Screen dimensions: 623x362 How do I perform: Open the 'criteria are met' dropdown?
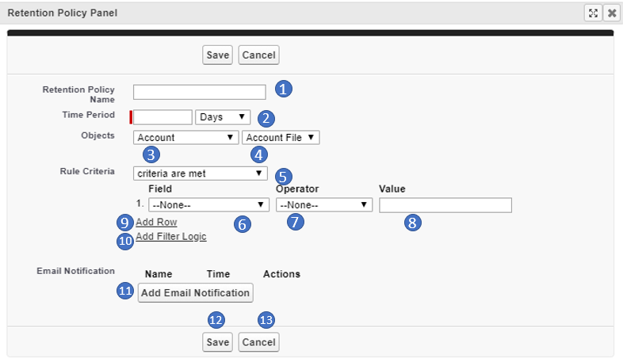tap(200, 173)
